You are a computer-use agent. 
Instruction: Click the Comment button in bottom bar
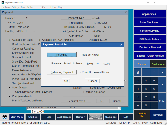[x=111, y=117]
